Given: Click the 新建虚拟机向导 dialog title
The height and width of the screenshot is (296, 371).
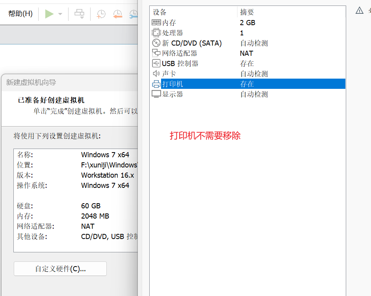Looking at the screenshot, I should pos(31,83).
